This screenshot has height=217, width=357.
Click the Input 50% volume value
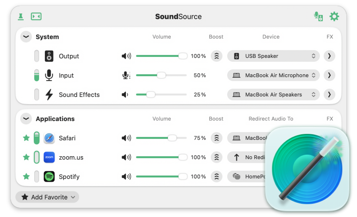[200, 75]
